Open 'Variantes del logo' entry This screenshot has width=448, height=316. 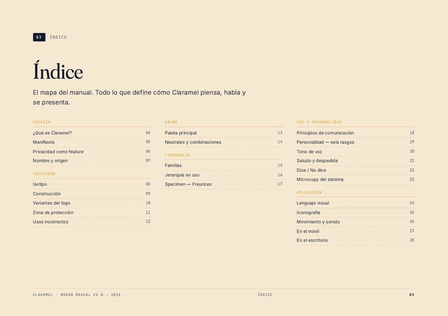pos(51,203)
